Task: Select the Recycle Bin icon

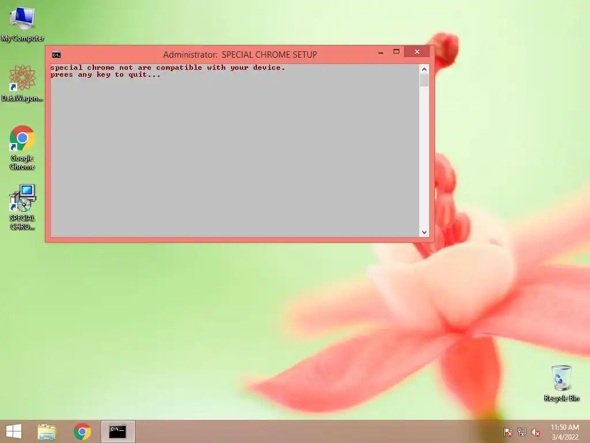Action: click(x=561, y=383)
